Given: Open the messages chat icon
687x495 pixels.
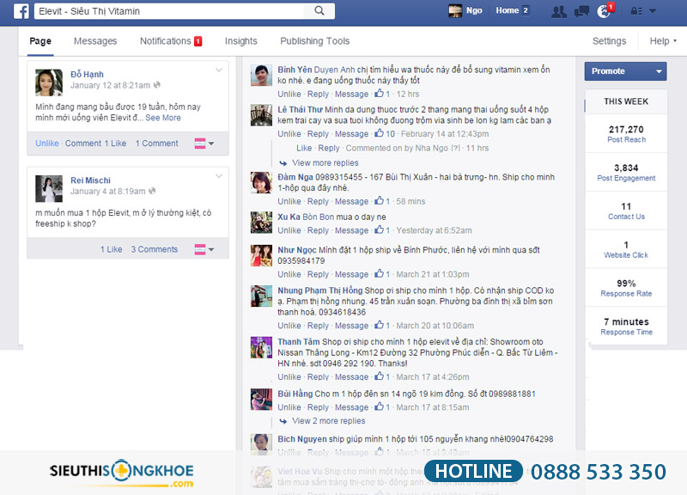Looking at the screenshot, I should tap(581, 11).
